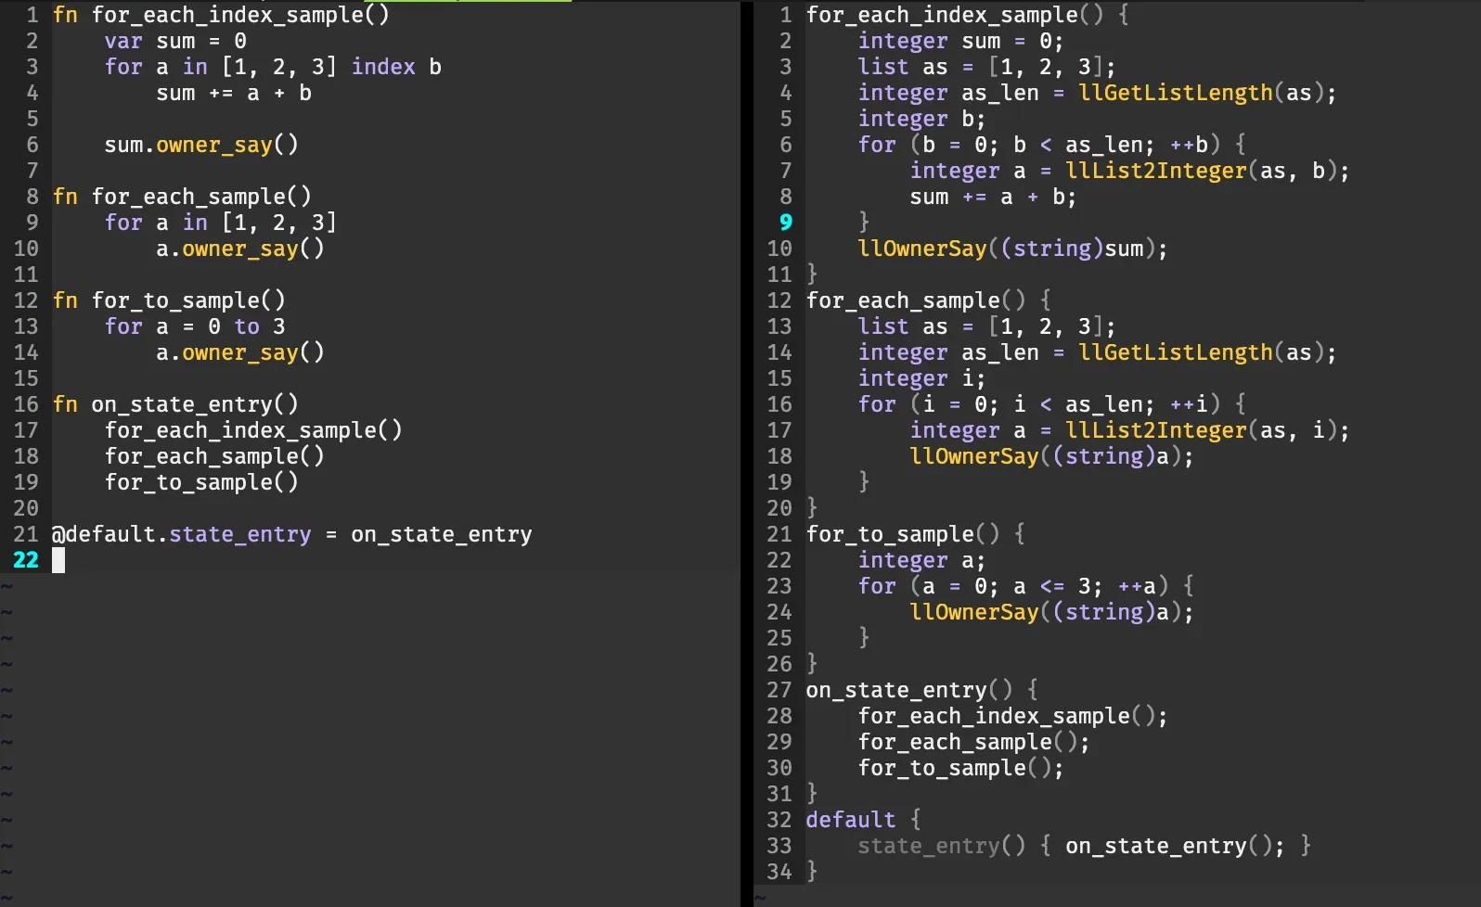Click "fn on_state_entry()" in the left pane
This screenshot has height=907, width=1481.
[175, 404]
